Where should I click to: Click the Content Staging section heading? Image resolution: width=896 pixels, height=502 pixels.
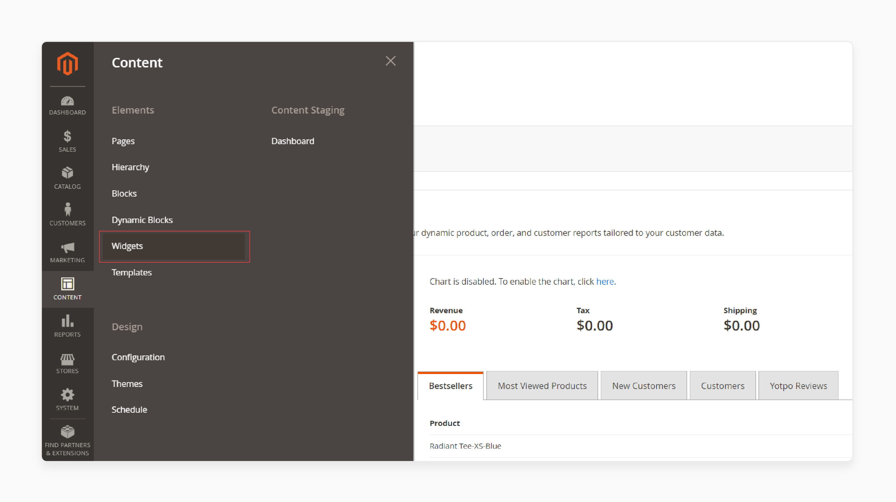(308, 110)
